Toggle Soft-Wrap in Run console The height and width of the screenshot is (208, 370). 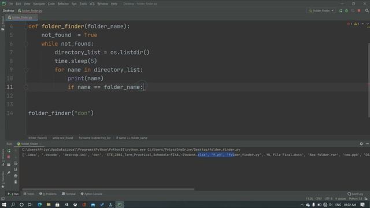click(16, 163)
